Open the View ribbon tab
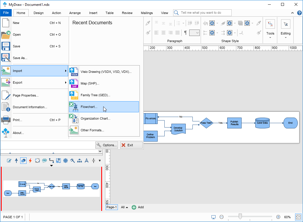 pyautogui.click(x=164, y=13)
